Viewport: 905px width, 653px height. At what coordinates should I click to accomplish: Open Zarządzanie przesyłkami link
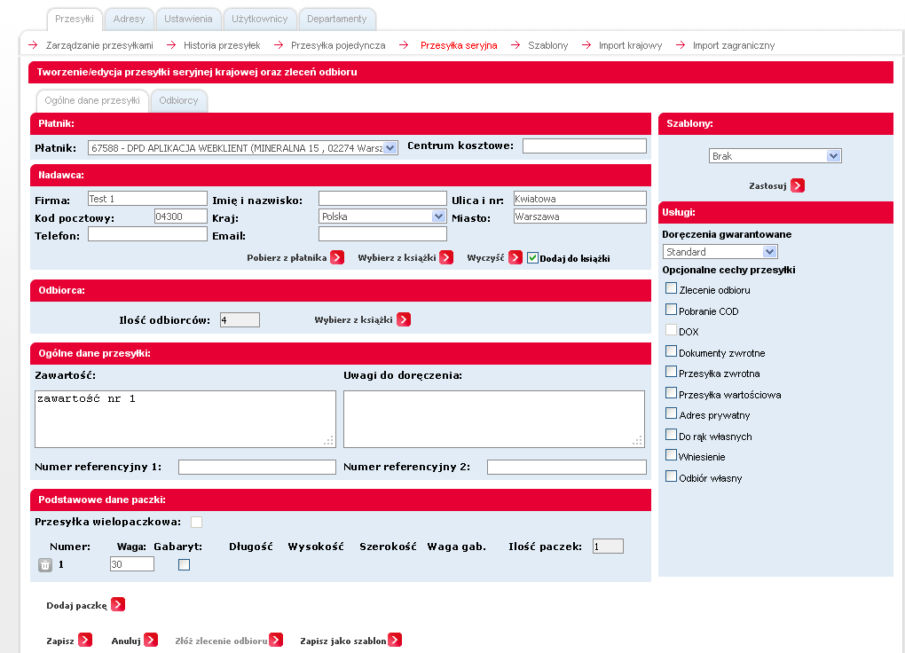pos(100,45)
